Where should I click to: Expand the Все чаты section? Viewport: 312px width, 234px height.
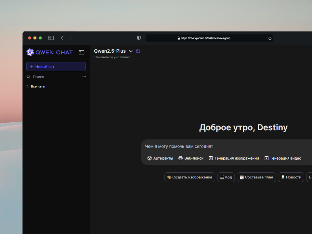36,86
